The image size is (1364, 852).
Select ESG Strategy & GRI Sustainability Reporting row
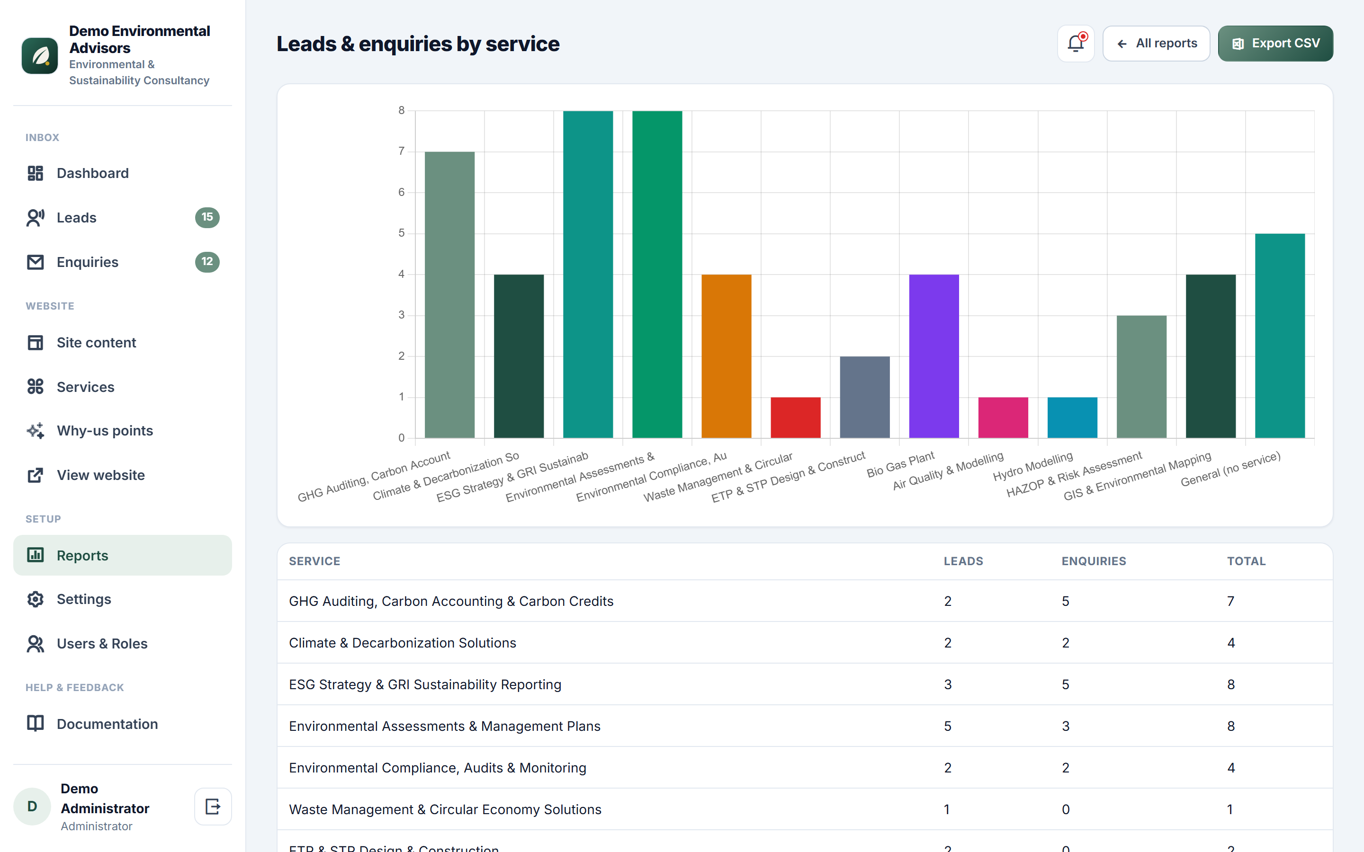(805, 684)
